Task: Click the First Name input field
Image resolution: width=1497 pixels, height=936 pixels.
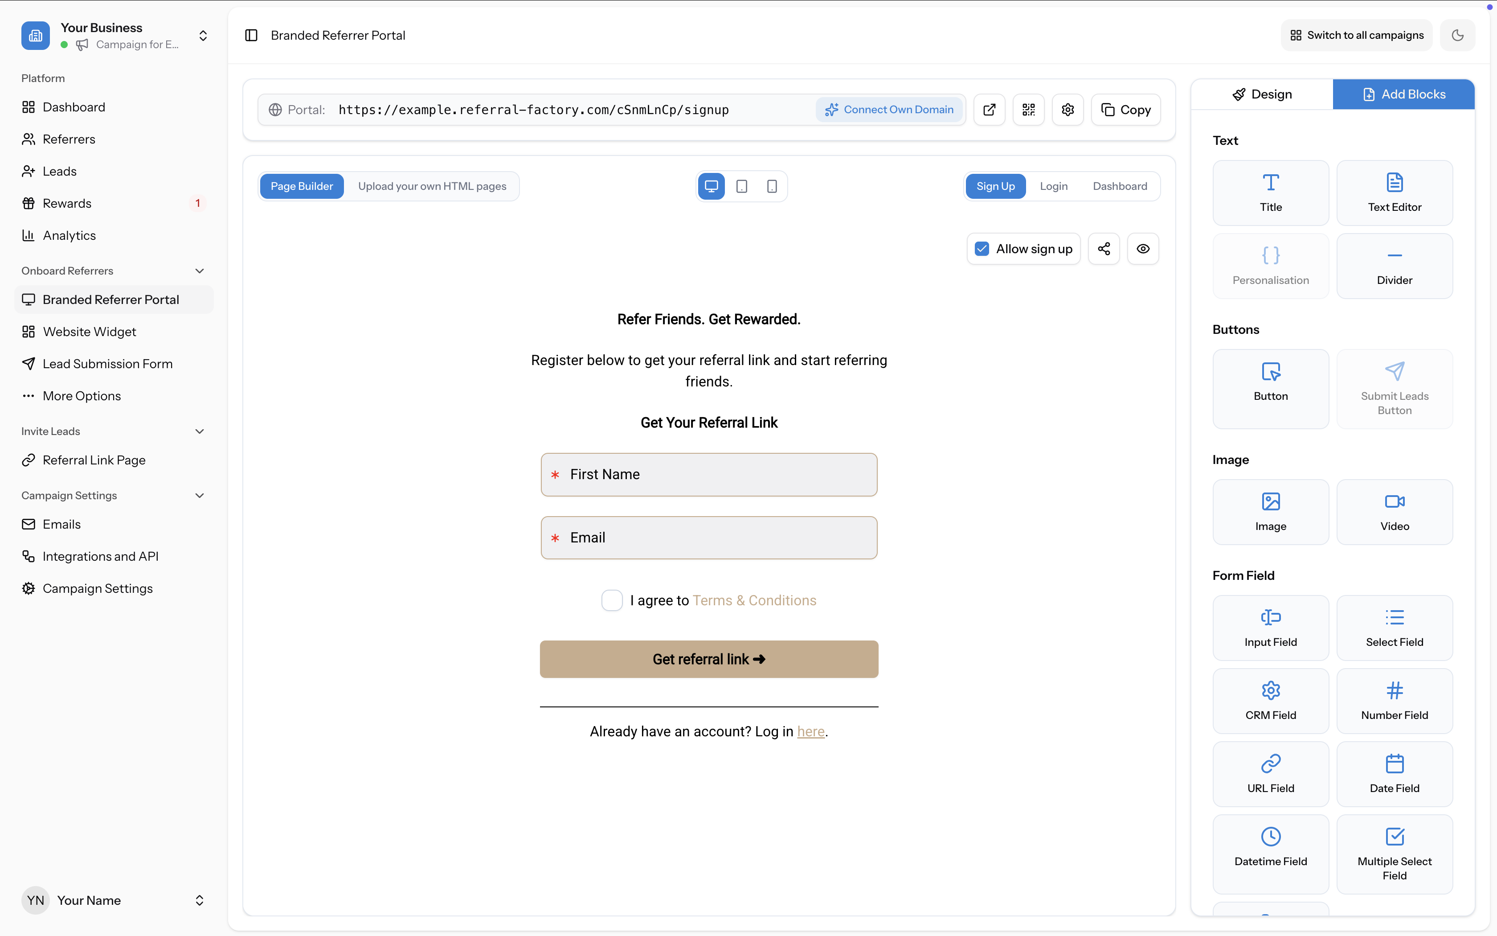Action: 709,474
